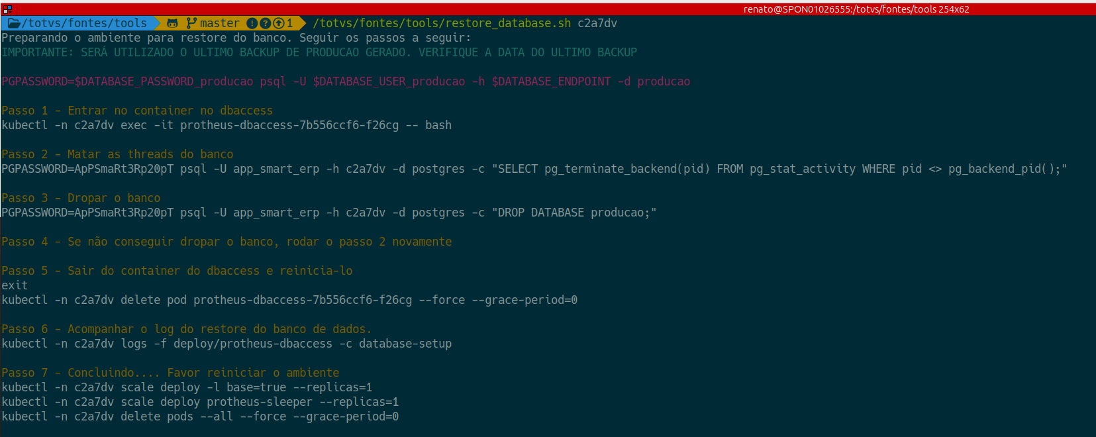Click the Terminator layout icon in title bar
This screenshot has width=1096, height=437.
click(x=7, y=9)
